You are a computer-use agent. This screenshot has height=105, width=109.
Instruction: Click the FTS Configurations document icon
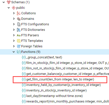tap(19, 24)
